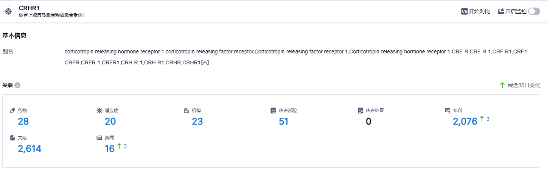Image resolution: width=547 pixels, height=170 pixels.
Task: Click the newspaper icon beside 新闻
Action: (x=99, y=138)
